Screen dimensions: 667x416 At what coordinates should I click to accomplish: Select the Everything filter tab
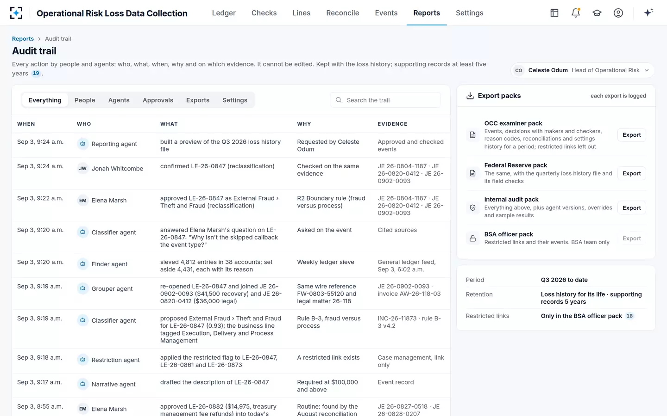[45, 100]
